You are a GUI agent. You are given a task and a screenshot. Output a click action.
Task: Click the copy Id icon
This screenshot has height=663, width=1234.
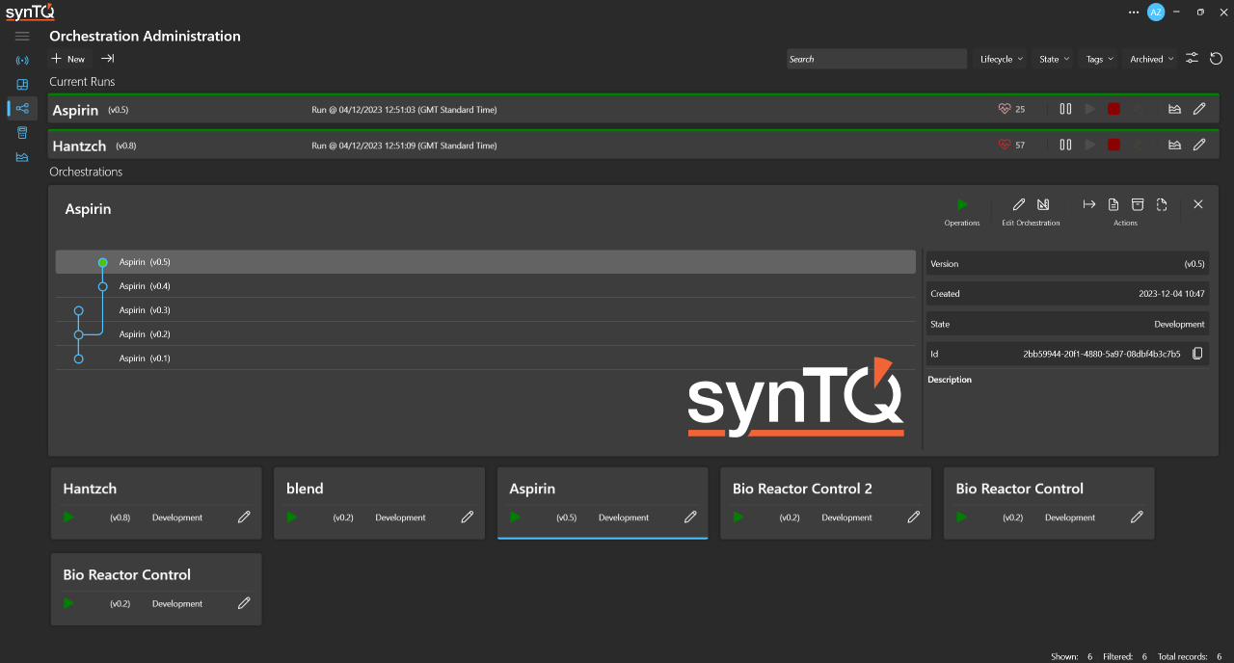(1197, 354)
